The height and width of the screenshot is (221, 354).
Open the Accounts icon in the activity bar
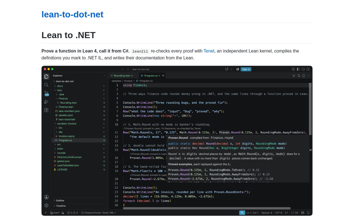click(46, 197)
